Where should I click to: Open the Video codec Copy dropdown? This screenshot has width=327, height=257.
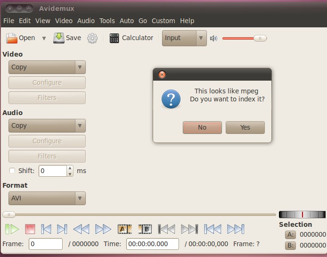47,67
